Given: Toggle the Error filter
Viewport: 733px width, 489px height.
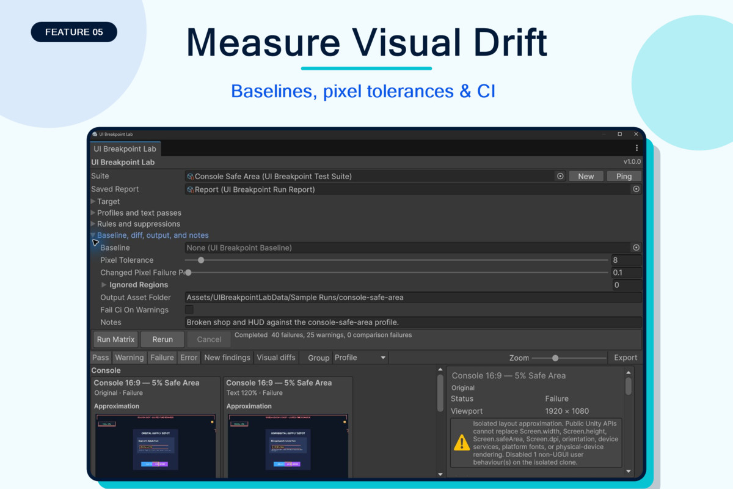Looking at the screenshot, I should click(x=189, y=358).
